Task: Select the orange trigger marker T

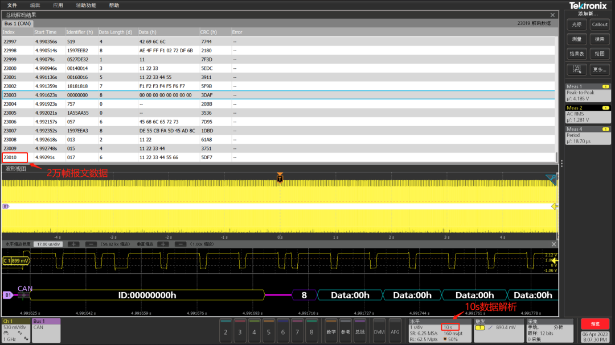Action: click(x=280, y=178)
